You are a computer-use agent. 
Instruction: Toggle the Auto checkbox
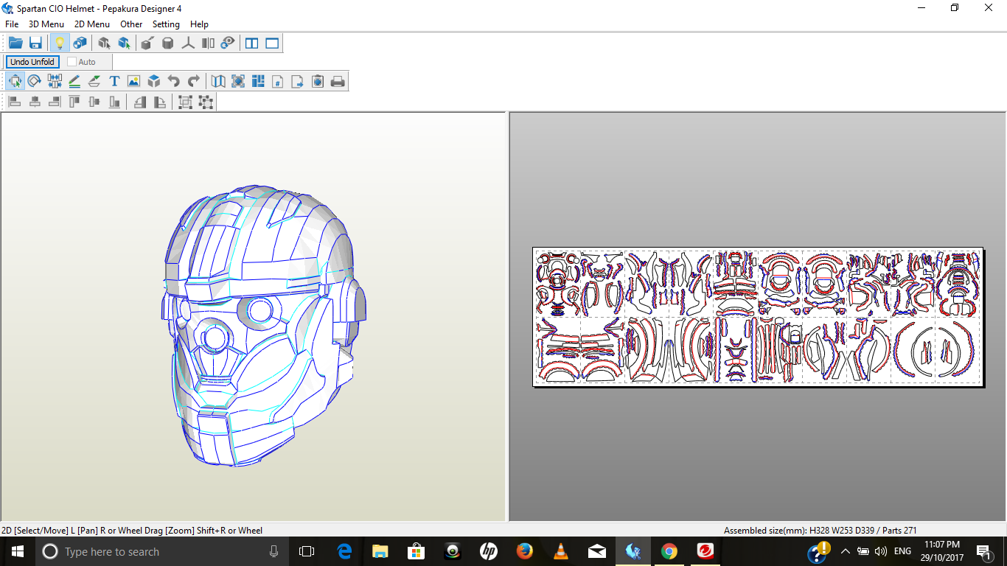click(72, 62)
